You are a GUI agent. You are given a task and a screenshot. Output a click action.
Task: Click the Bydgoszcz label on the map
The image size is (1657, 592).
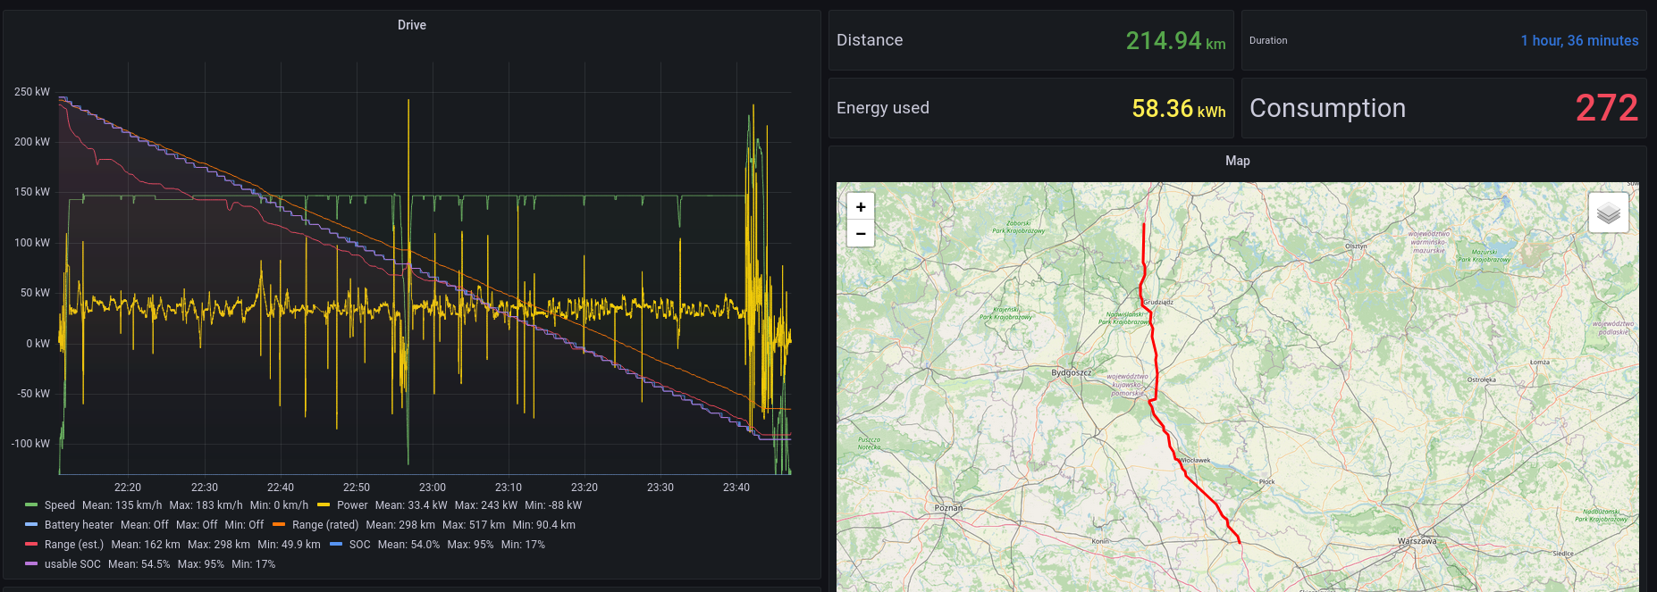coord(1071,372)
